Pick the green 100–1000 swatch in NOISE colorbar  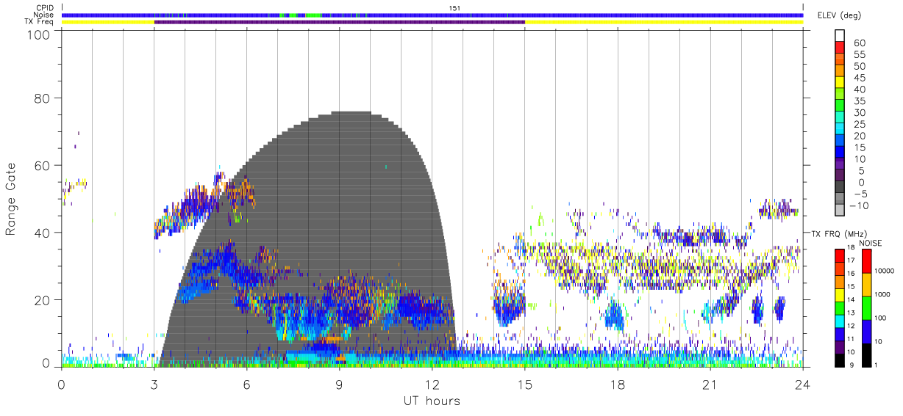(x=867, y=307)
